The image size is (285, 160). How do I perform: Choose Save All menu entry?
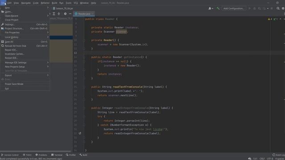coord(25,42)
